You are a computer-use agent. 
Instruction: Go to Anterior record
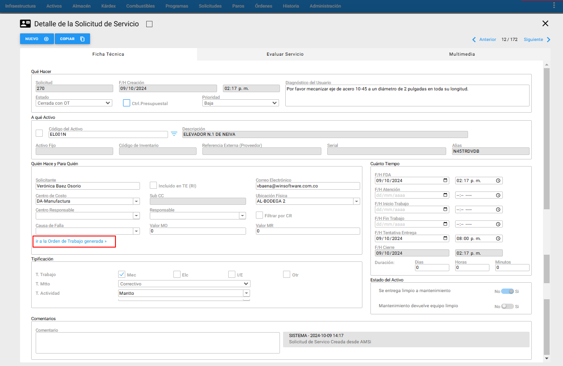click(x=488, y=40)
